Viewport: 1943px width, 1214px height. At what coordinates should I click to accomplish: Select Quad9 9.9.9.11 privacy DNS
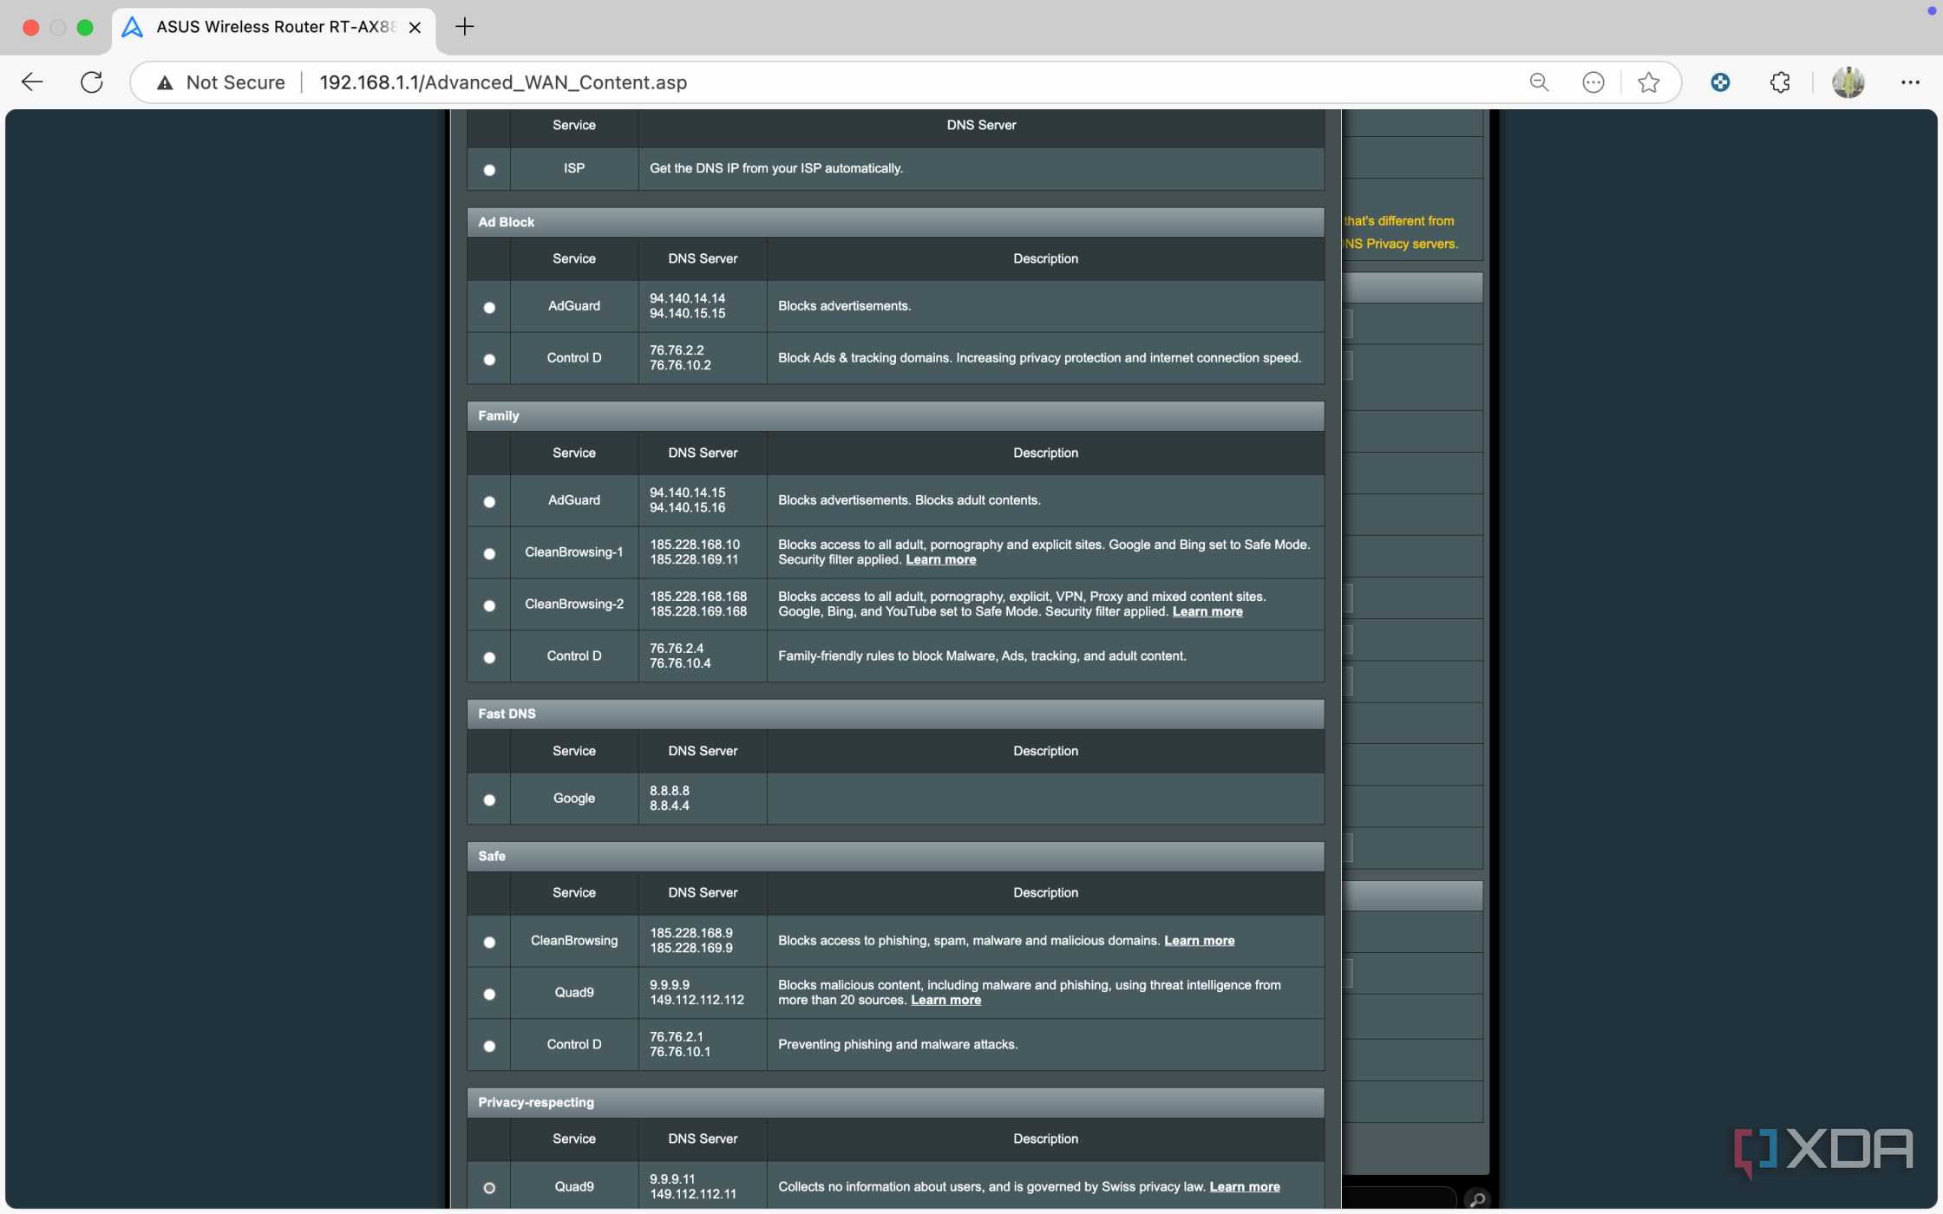(x=489, y=1188)
